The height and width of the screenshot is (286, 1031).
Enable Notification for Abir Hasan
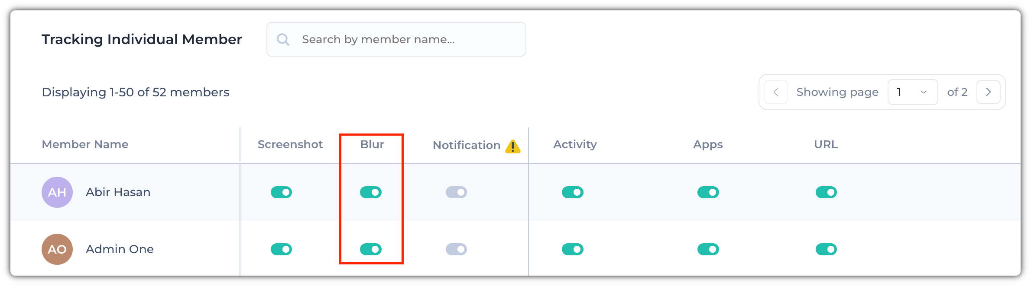pos(457,192)
